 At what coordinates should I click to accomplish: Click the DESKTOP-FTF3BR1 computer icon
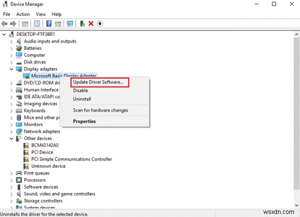11,34
